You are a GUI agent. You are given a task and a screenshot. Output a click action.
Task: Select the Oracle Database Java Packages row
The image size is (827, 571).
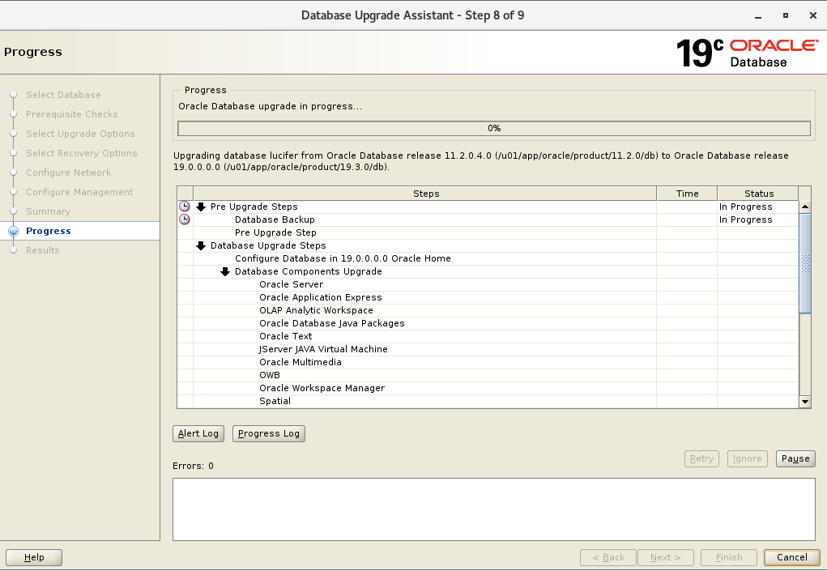(x=488, y=323)
